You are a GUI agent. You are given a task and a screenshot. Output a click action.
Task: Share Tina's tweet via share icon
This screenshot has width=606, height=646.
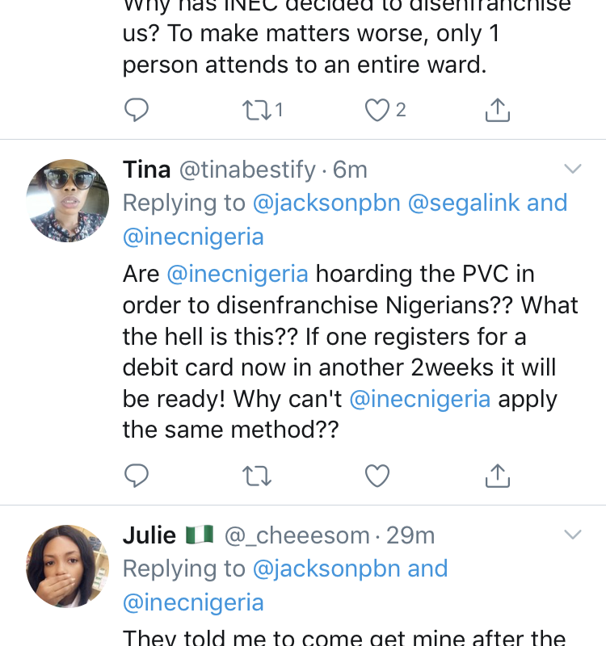pyautogui.click(x=498, y=476)
